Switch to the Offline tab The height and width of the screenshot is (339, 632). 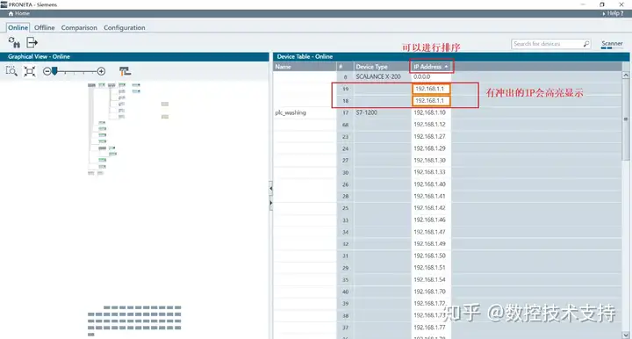[x=45, y=27]
